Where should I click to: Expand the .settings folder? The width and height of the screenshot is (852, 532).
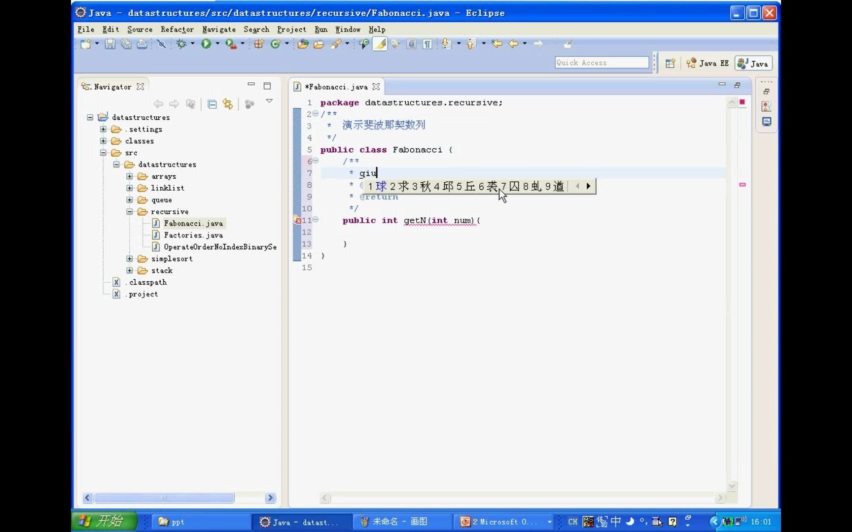[103, 129]
